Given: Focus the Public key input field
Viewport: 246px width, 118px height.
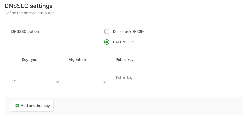Looking at the screenshot, I should click(x=171, y=80).
